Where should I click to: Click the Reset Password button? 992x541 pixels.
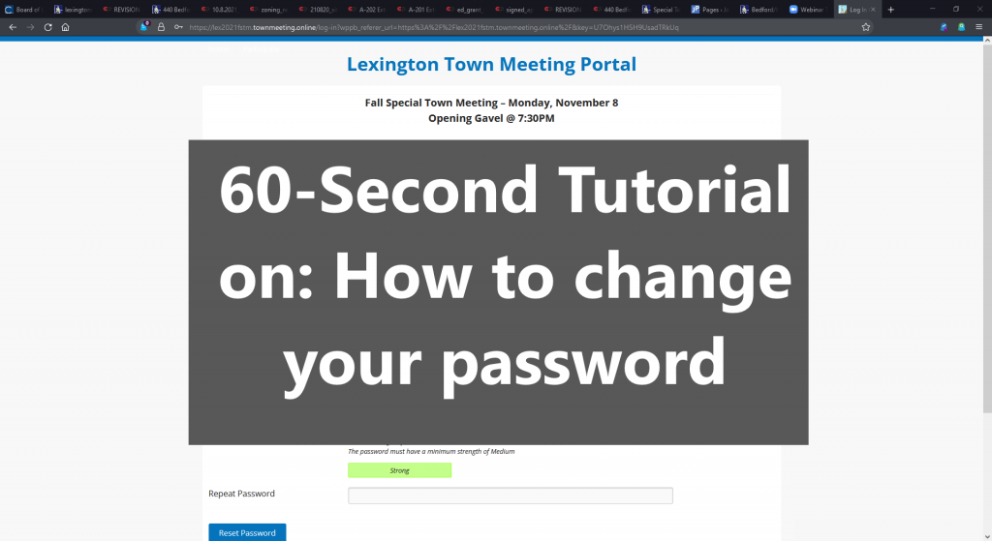click(247, 533)
